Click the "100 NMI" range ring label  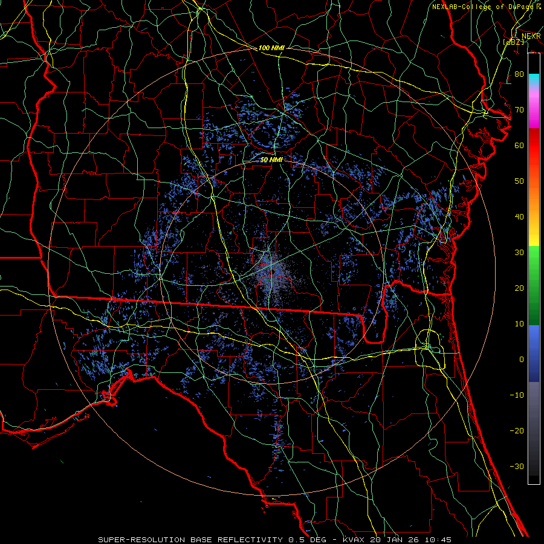[x=271, y=48]
